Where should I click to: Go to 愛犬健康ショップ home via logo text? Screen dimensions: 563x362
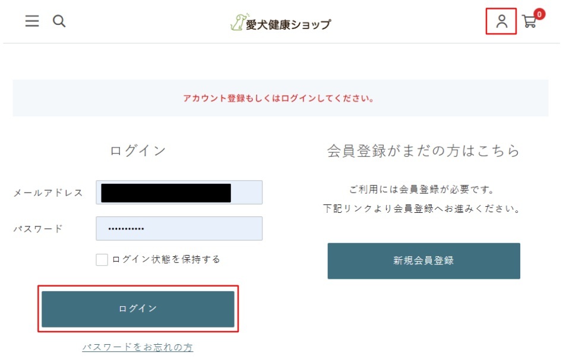[x=288, y=24]
